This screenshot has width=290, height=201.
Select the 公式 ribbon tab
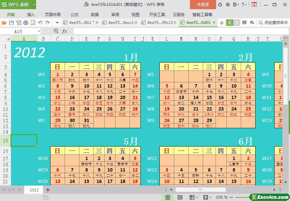(x=74, y=14)
